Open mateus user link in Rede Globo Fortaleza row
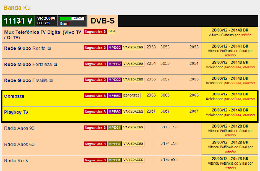Viewport: 260px width, 171px height. pyautogui.click(x=249, y=67)
